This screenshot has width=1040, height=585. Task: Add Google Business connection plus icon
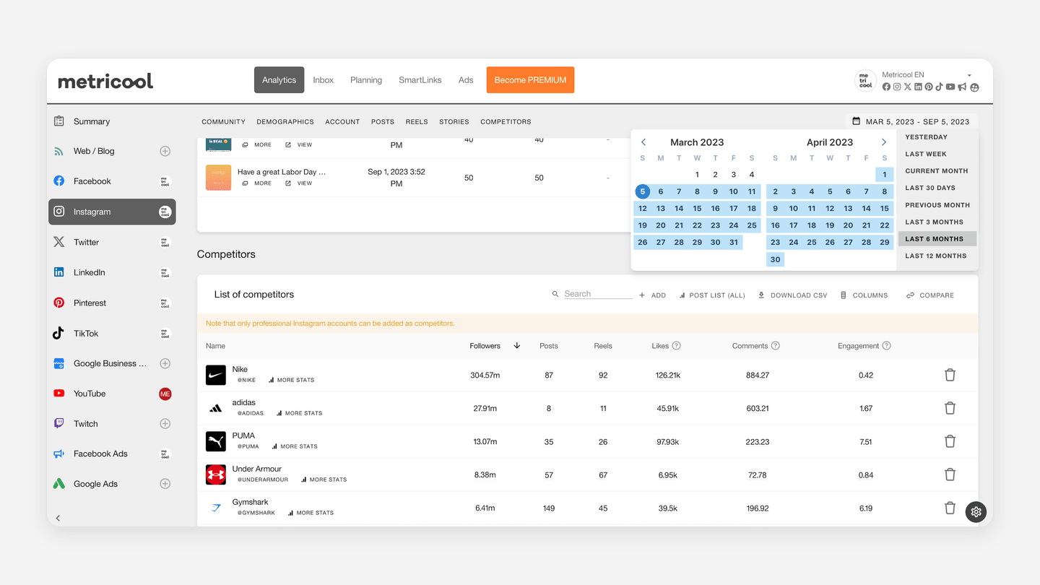(165, 363)
